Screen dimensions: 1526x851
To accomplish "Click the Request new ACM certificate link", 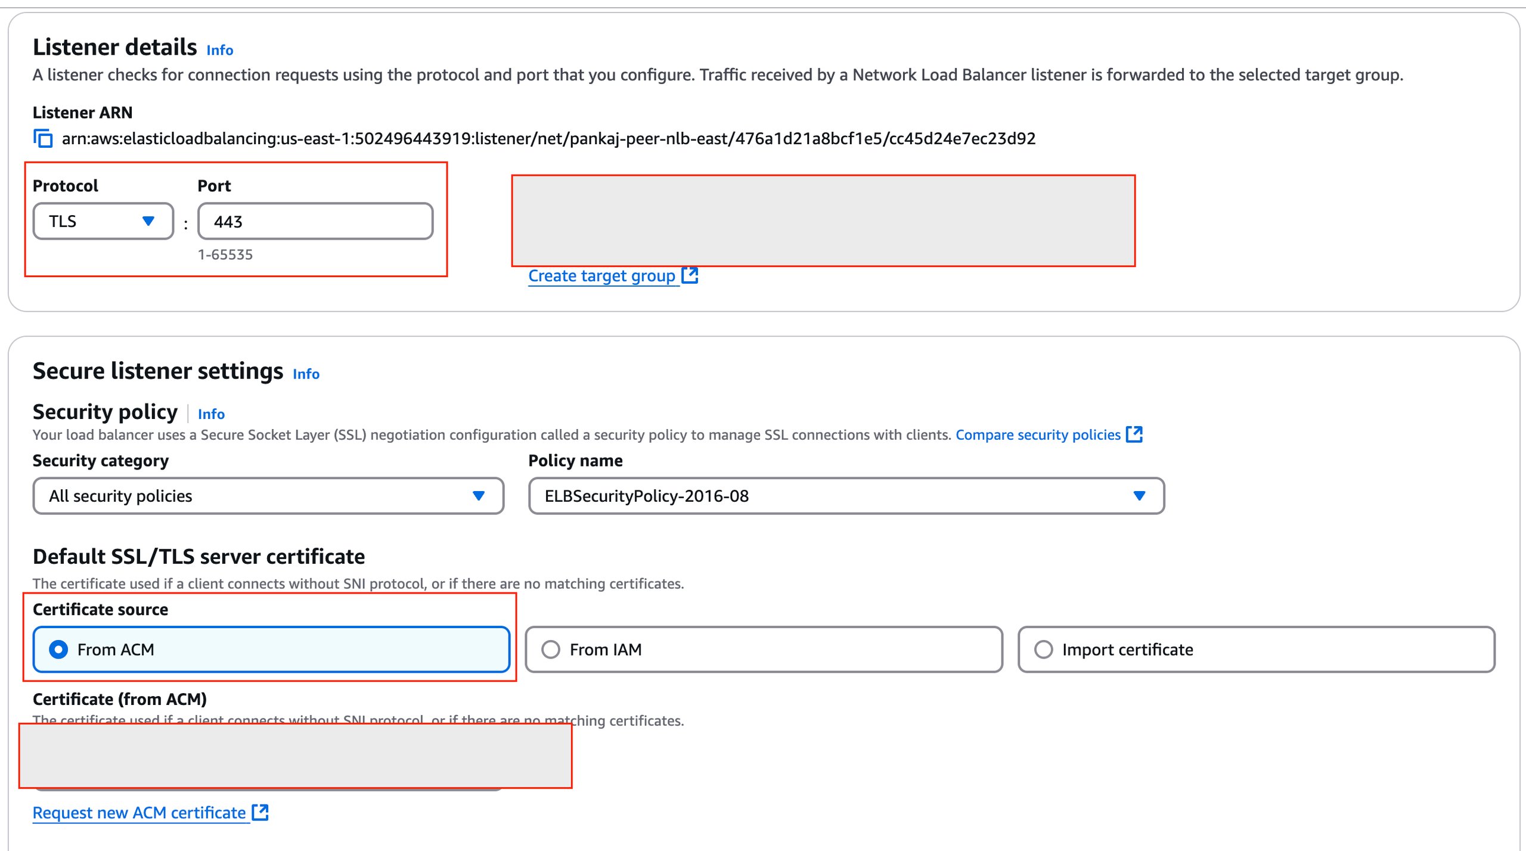I will click(139, 813).
